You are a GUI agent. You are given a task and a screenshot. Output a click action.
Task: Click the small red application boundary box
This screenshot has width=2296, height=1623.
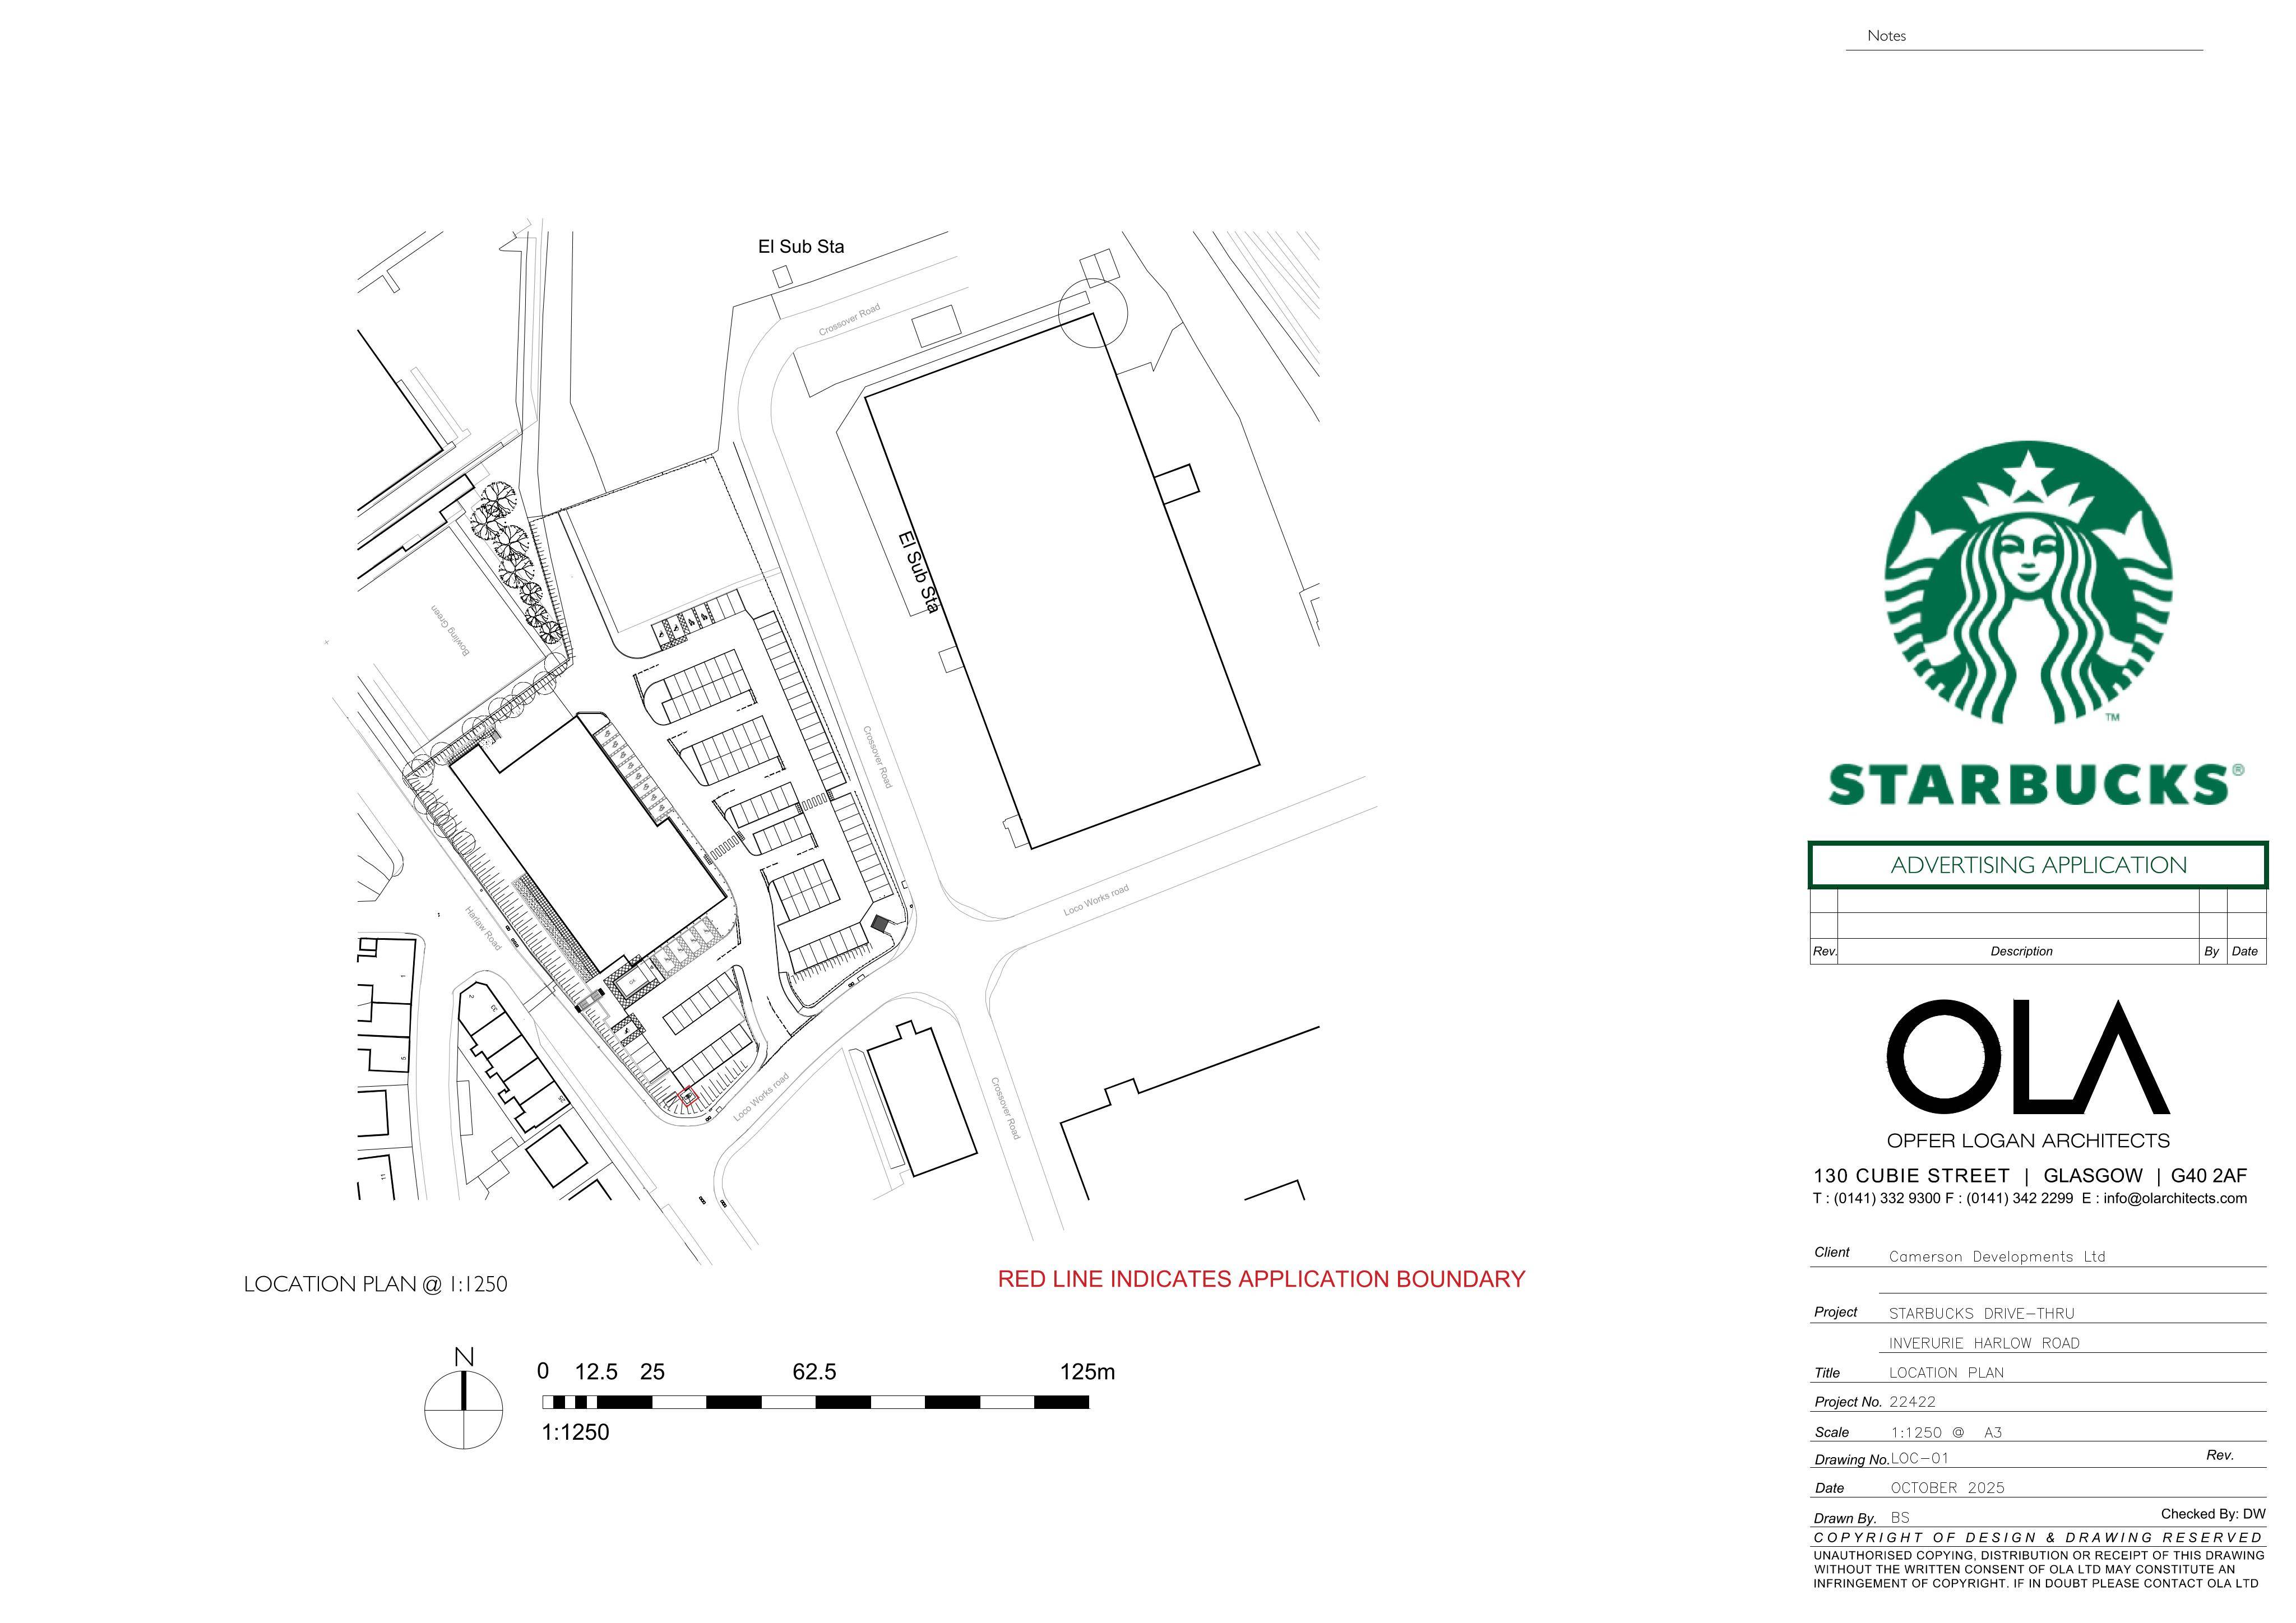click(x=687, y=1097)
